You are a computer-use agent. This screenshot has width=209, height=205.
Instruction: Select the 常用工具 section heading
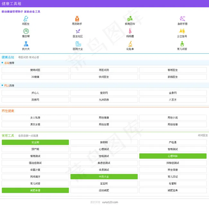click(x=8, y=136)
